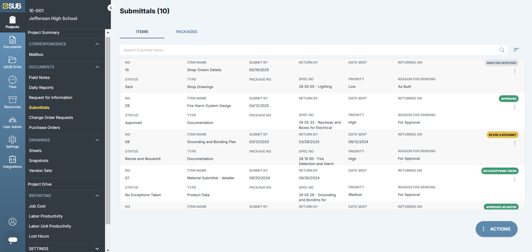This screenshot has height=252, width=532.
Task: Collapse the DRAWINGS section
Action: point(97,140)
